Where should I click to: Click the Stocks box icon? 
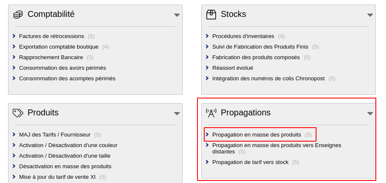point(211,15)
